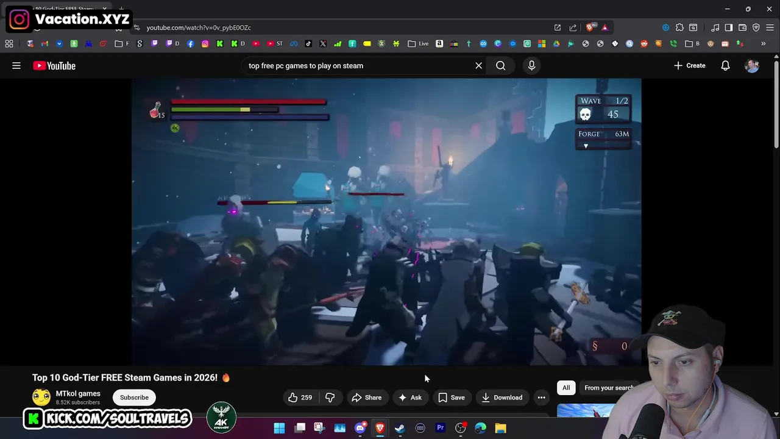Open TikTok bookmark icon
Screen dimensions: 780x439
point(308,44)
